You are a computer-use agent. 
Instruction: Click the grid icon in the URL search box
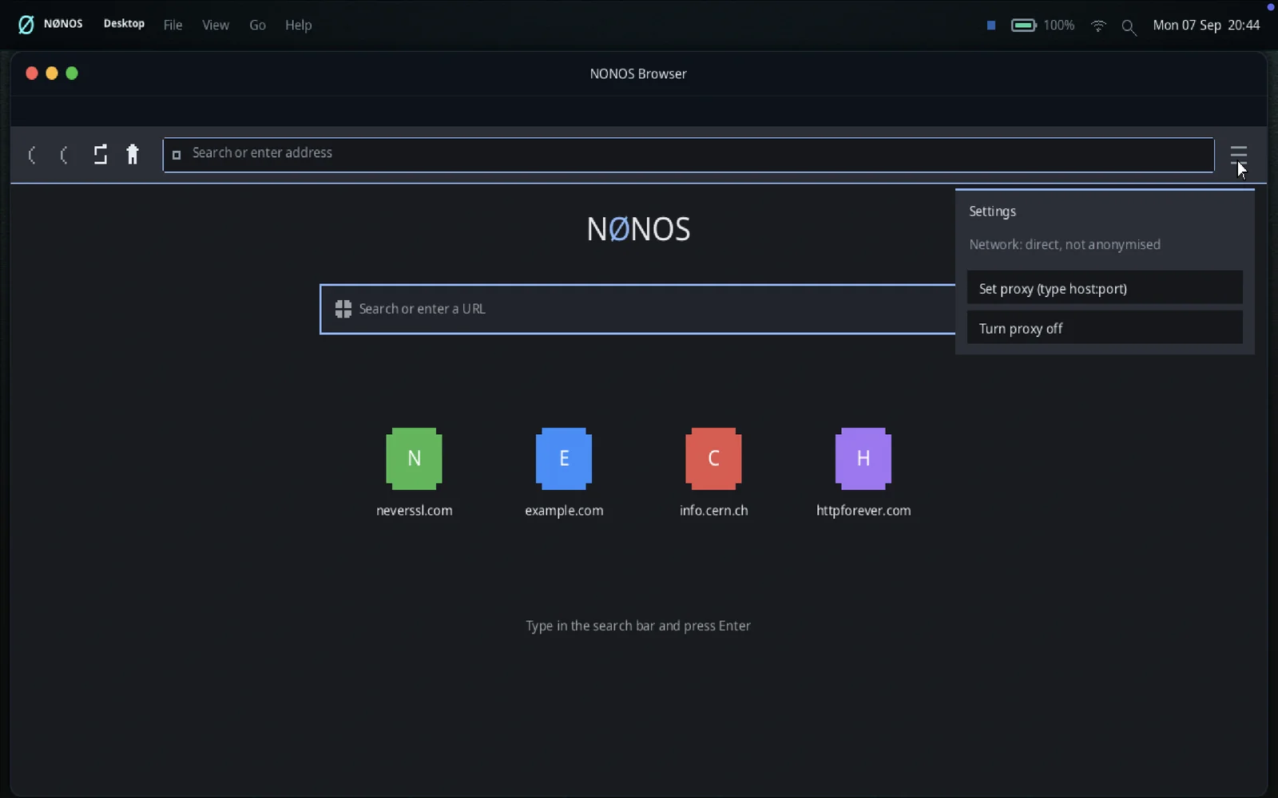343,309
